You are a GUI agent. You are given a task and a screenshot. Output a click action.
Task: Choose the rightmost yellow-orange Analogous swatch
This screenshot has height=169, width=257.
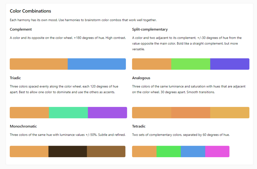click(230, 113)
